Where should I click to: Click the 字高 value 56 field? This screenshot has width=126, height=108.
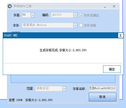(x=26, y=15)
